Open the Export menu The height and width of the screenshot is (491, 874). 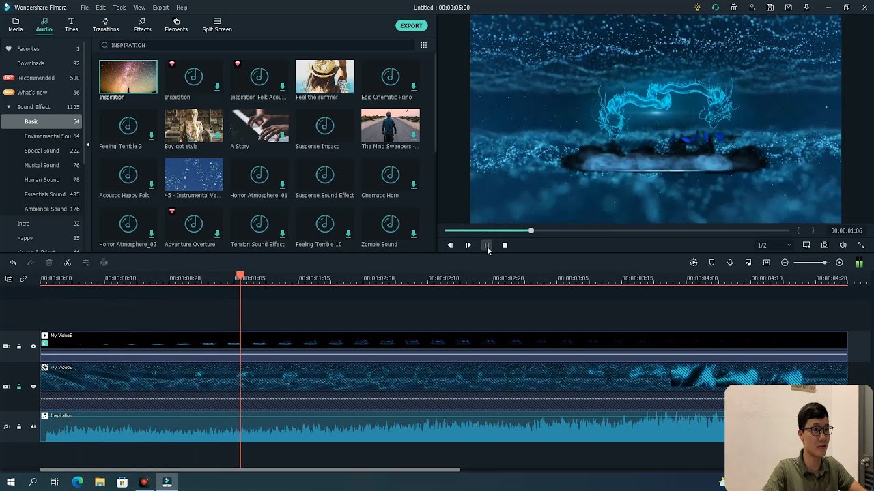160,8
